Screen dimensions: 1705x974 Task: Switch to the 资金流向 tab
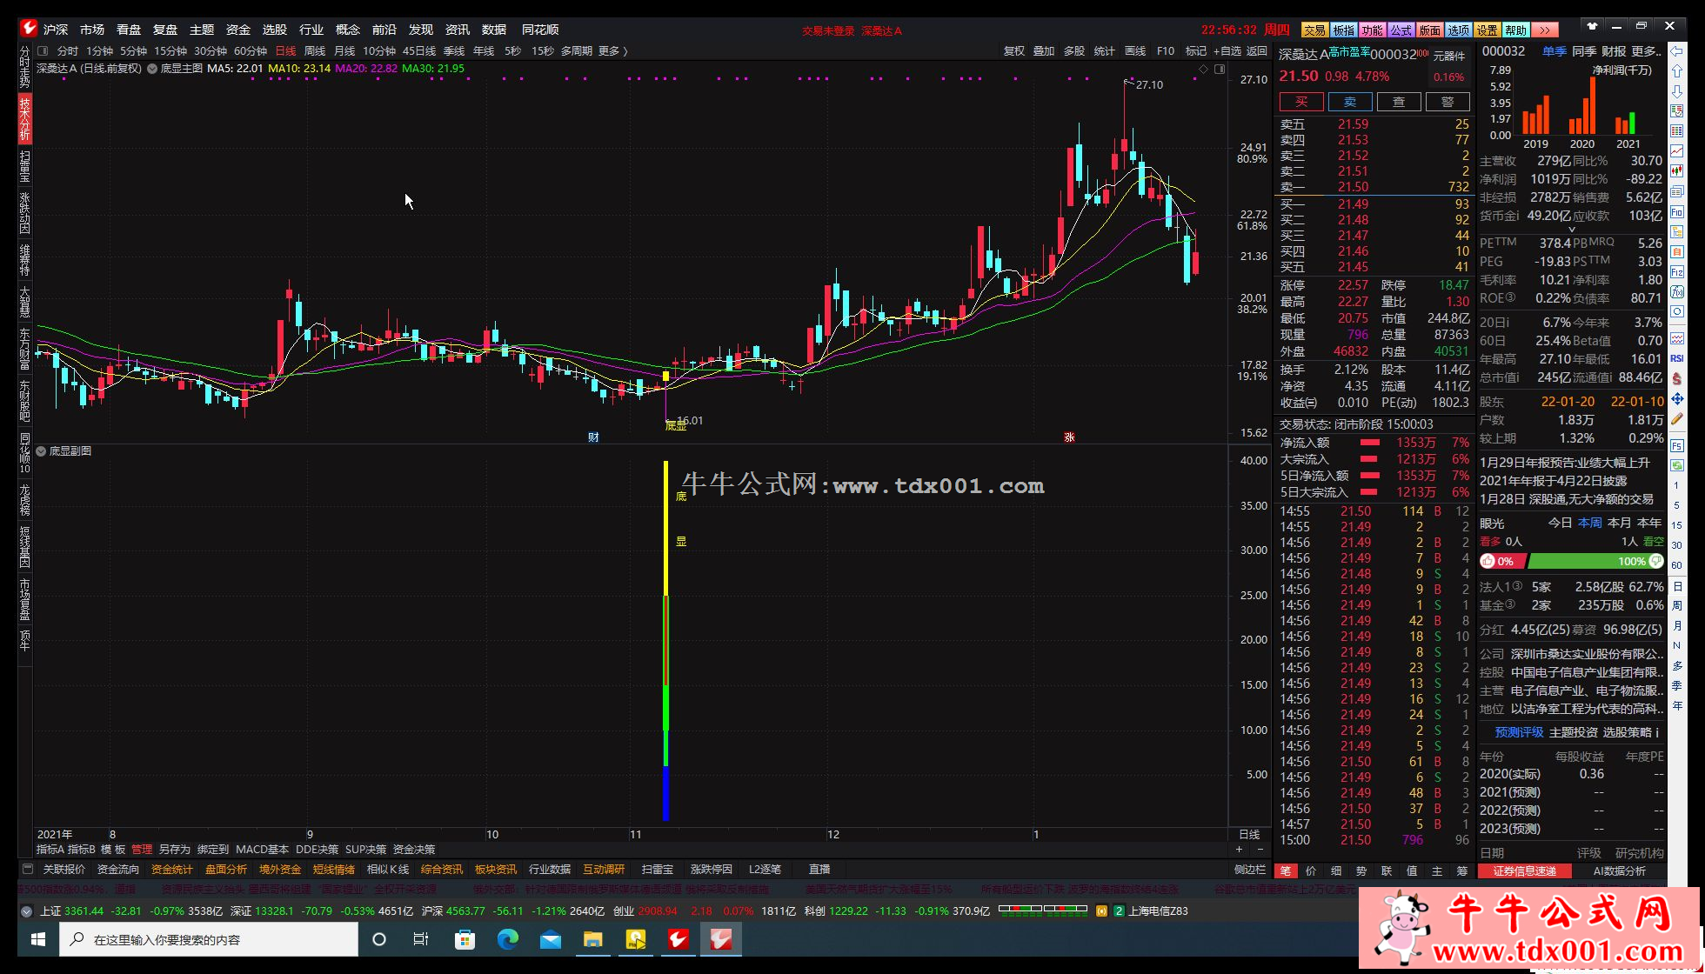coord(117,870)
